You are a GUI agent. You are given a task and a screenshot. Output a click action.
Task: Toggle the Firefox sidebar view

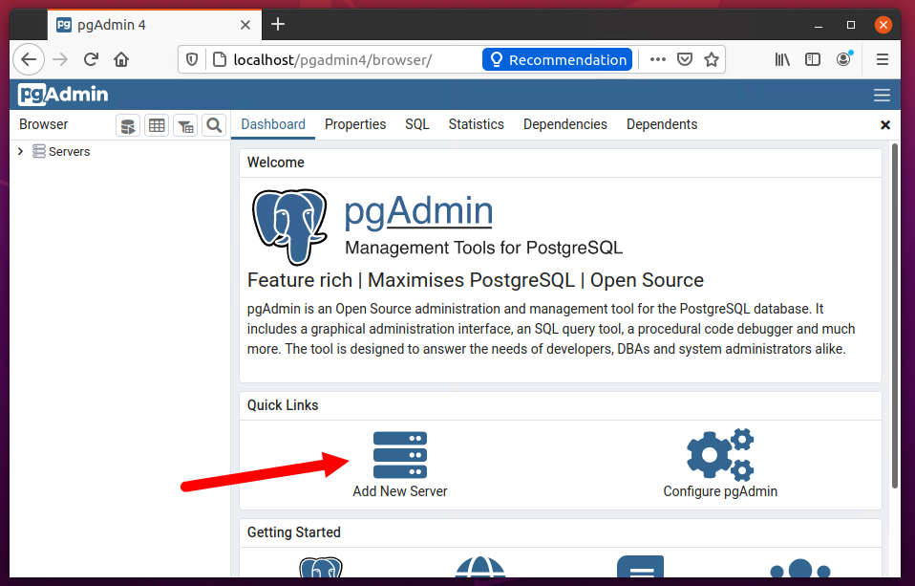coord(812,59)
